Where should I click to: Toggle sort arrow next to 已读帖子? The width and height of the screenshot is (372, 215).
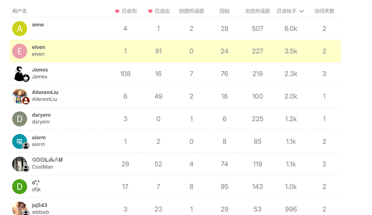click(301, 11)
